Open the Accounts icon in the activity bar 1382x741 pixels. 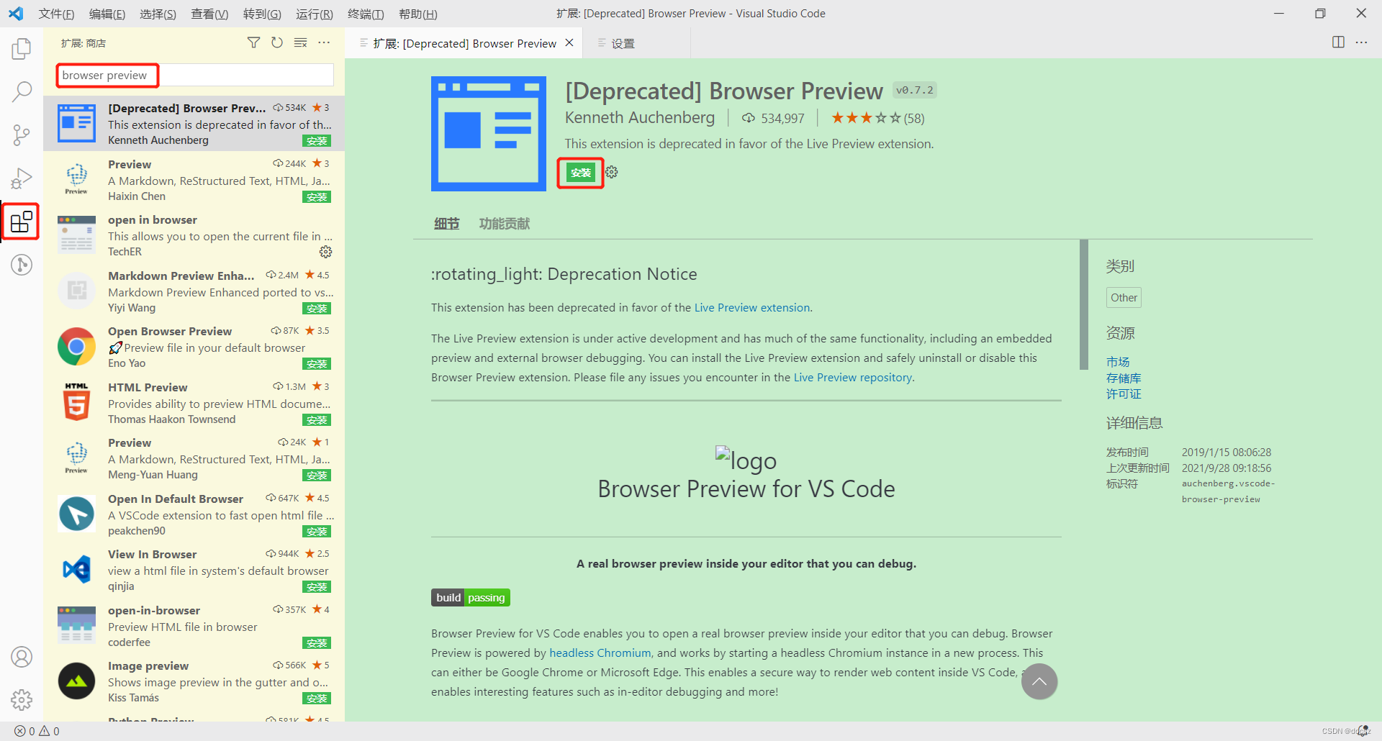pyautogui.click(x=22, y=657)
